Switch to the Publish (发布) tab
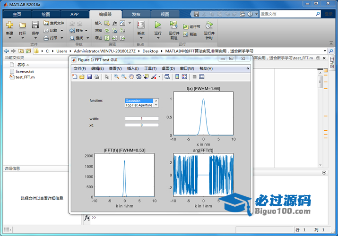 [136, 15]
